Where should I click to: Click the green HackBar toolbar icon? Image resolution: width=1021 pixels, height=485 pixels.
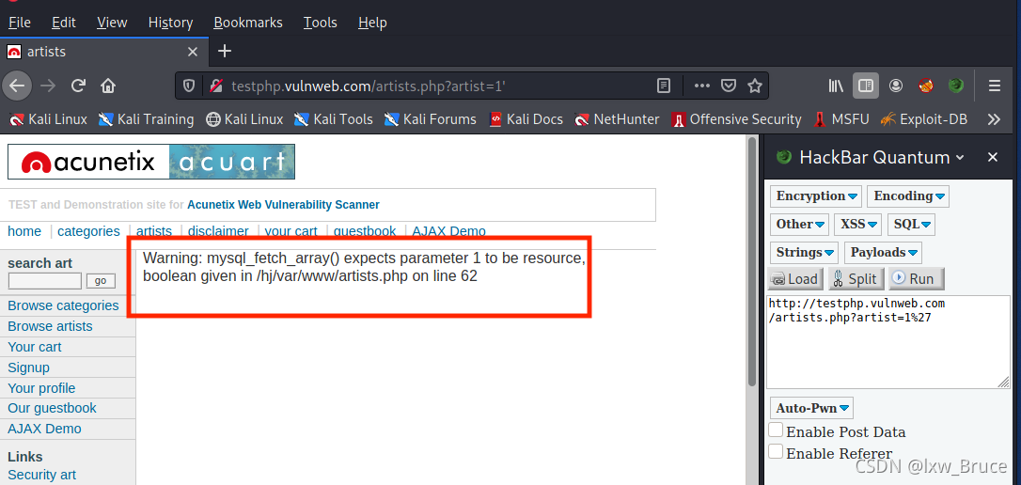(955, 86)
